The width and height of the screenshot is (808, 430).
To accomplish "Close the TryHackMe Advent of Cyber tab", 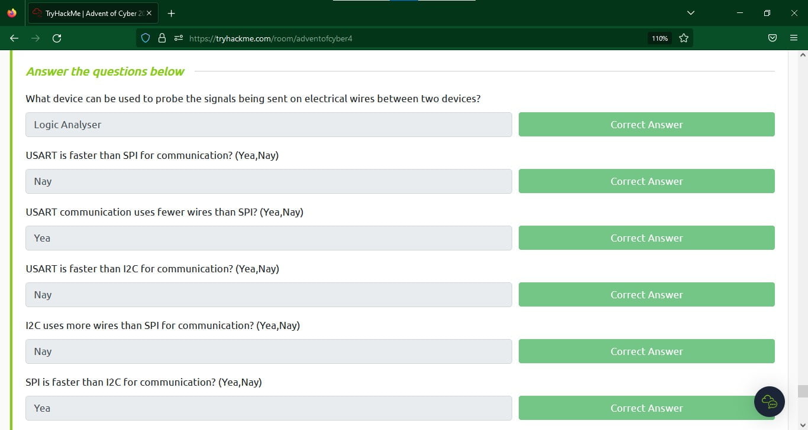I will point(149,13).
